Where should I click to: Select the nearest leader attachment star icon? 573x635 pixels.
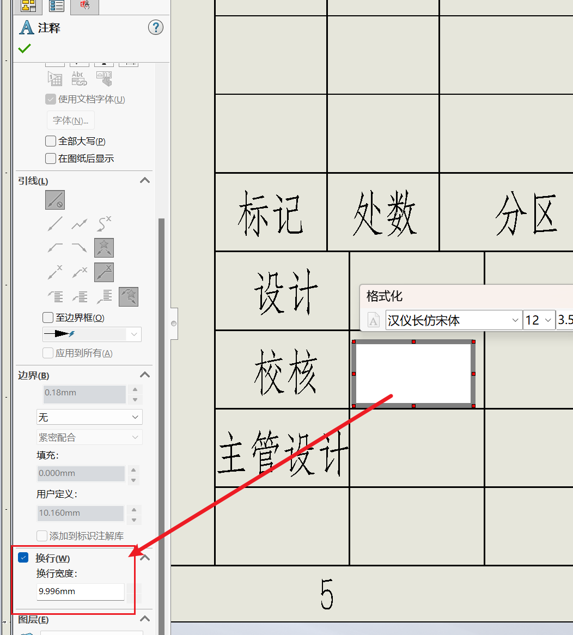(129, 297)
